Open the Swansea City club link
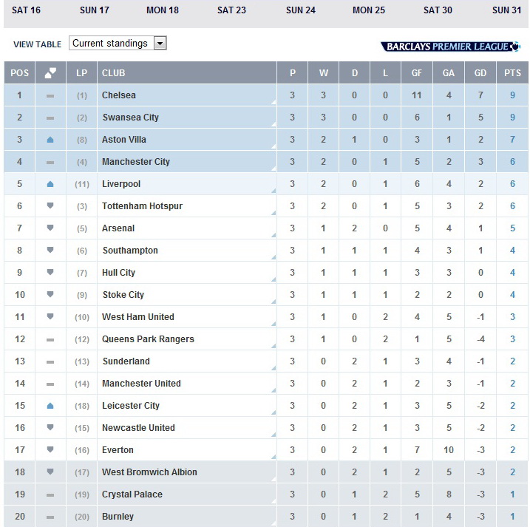The height and width of the screenshot is (527, 530). pos(130,118)
